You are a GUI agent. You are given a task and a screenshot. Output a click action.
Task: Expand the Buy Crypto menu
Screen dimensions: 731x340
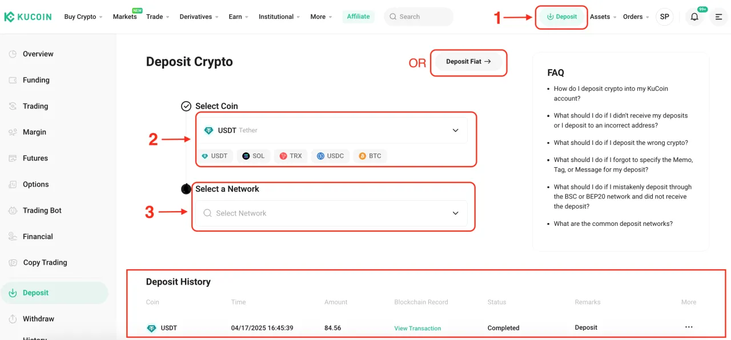83,17
